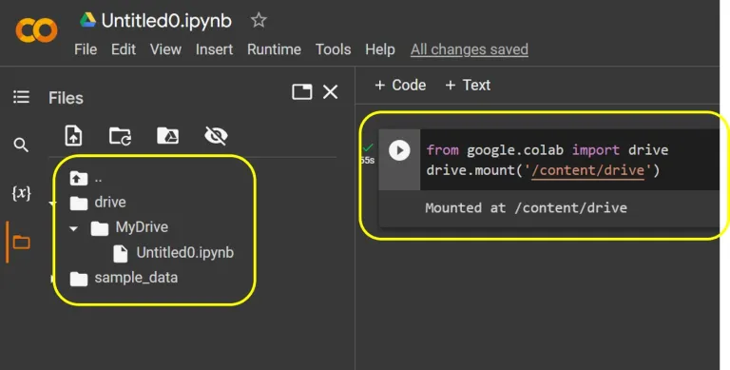
Task: Click the All changes saved link
Action: 470,49
